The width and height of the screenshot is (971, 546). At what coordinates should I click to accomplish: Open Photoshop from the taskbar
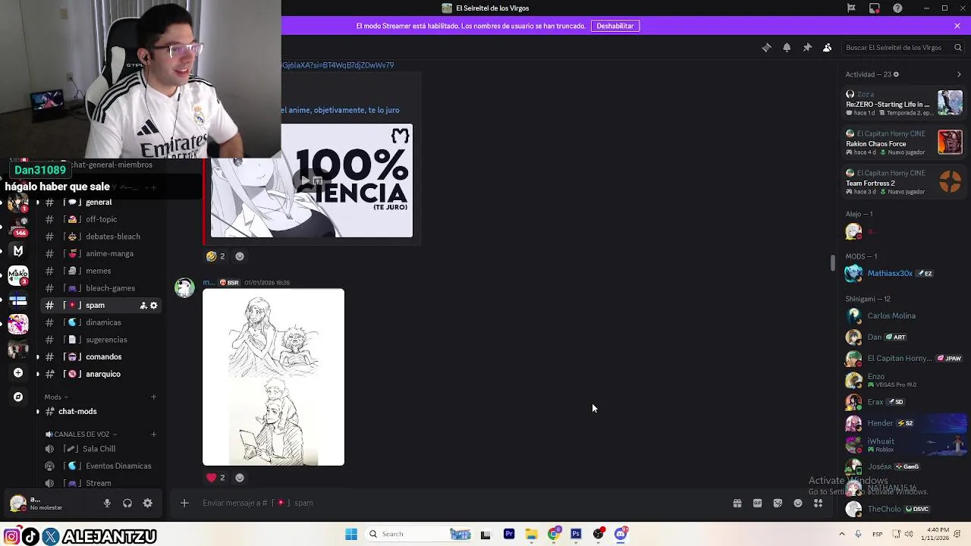[576, 534]
